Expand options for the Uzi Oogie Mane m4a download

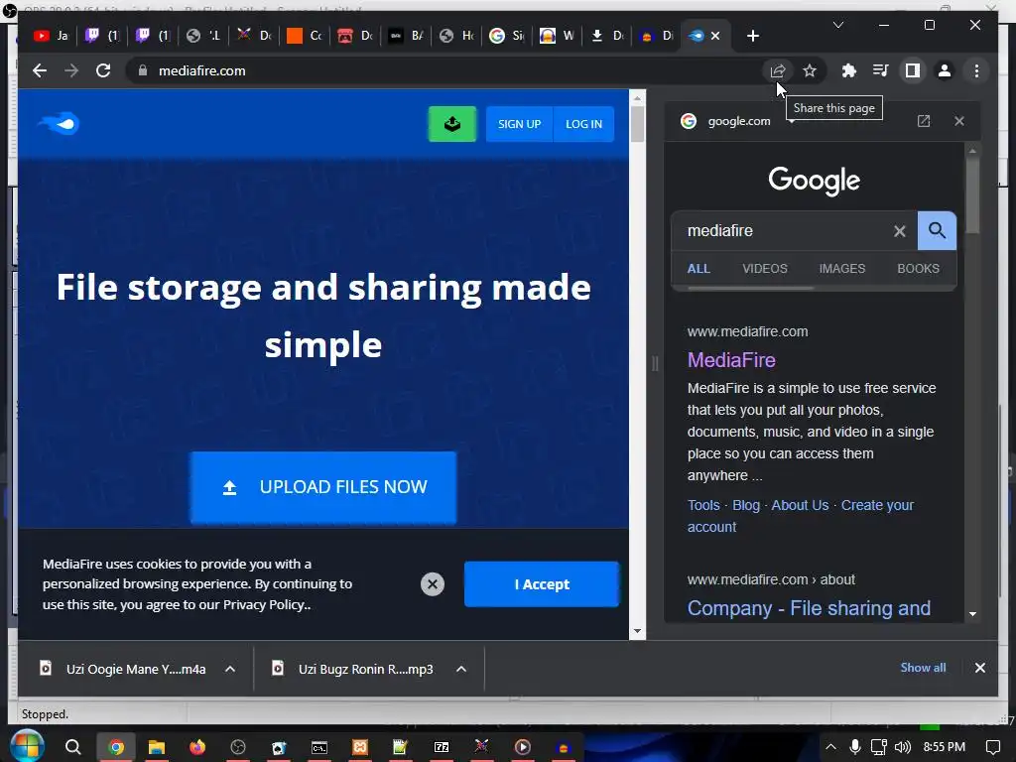[x=230, y=669]
